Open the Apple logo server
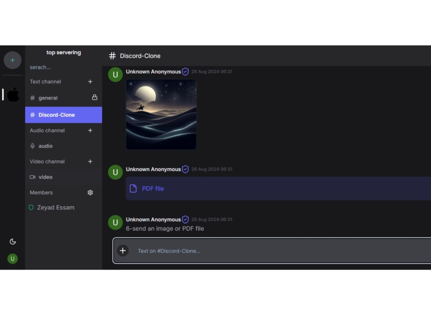Image resolution: width=431 pixels, height=323 pixels. [13, 94]
